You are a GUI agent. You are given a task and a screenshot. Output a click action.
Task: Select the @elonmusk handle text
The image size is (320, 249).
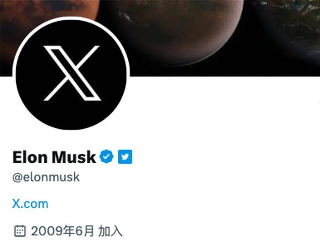[x=46, y=177]
